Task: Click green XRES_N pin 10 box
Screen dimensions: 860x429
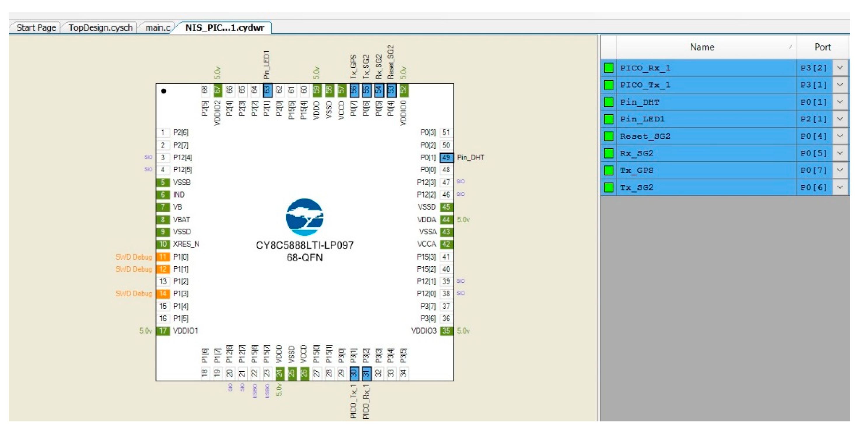Action: tap(163, 244)
